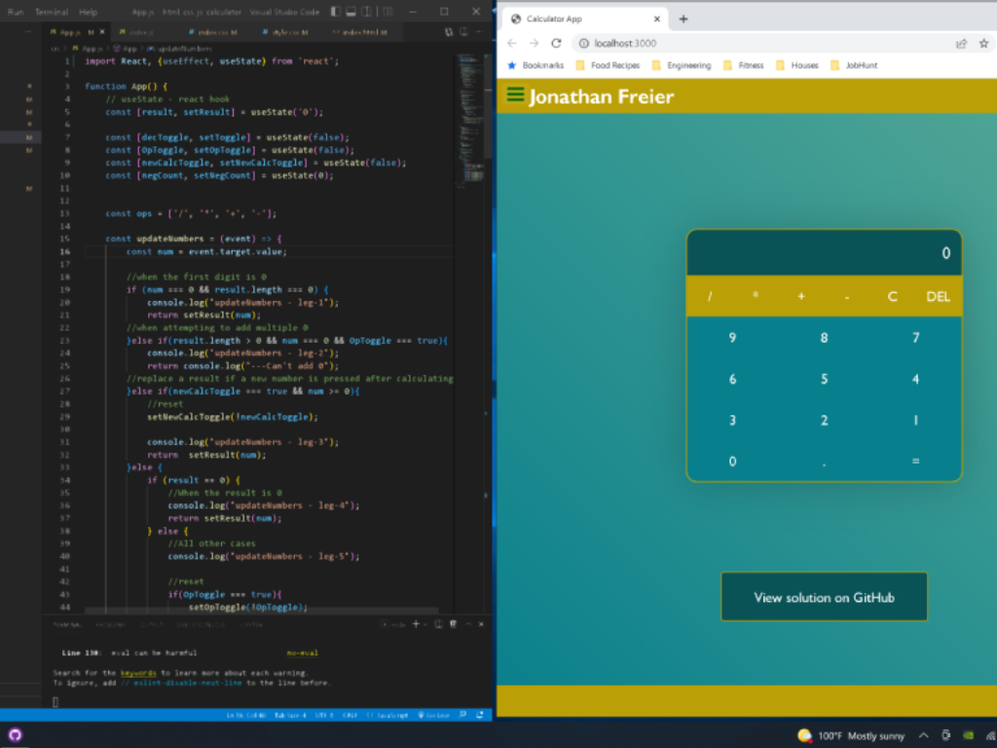The height and width of the screenshot is (748, 997).
Task: Split the terminal panel
Action: (x=438, y=624)
